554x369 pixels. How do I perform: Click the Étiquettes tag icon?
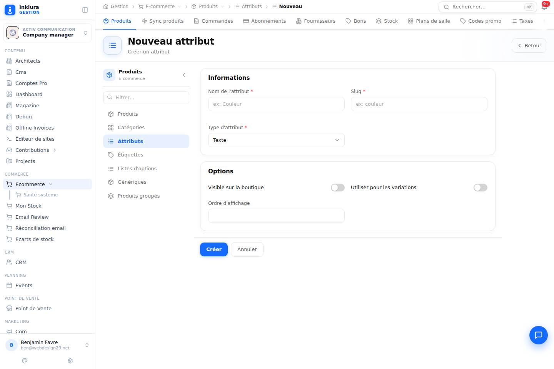(x=111, y=155)
